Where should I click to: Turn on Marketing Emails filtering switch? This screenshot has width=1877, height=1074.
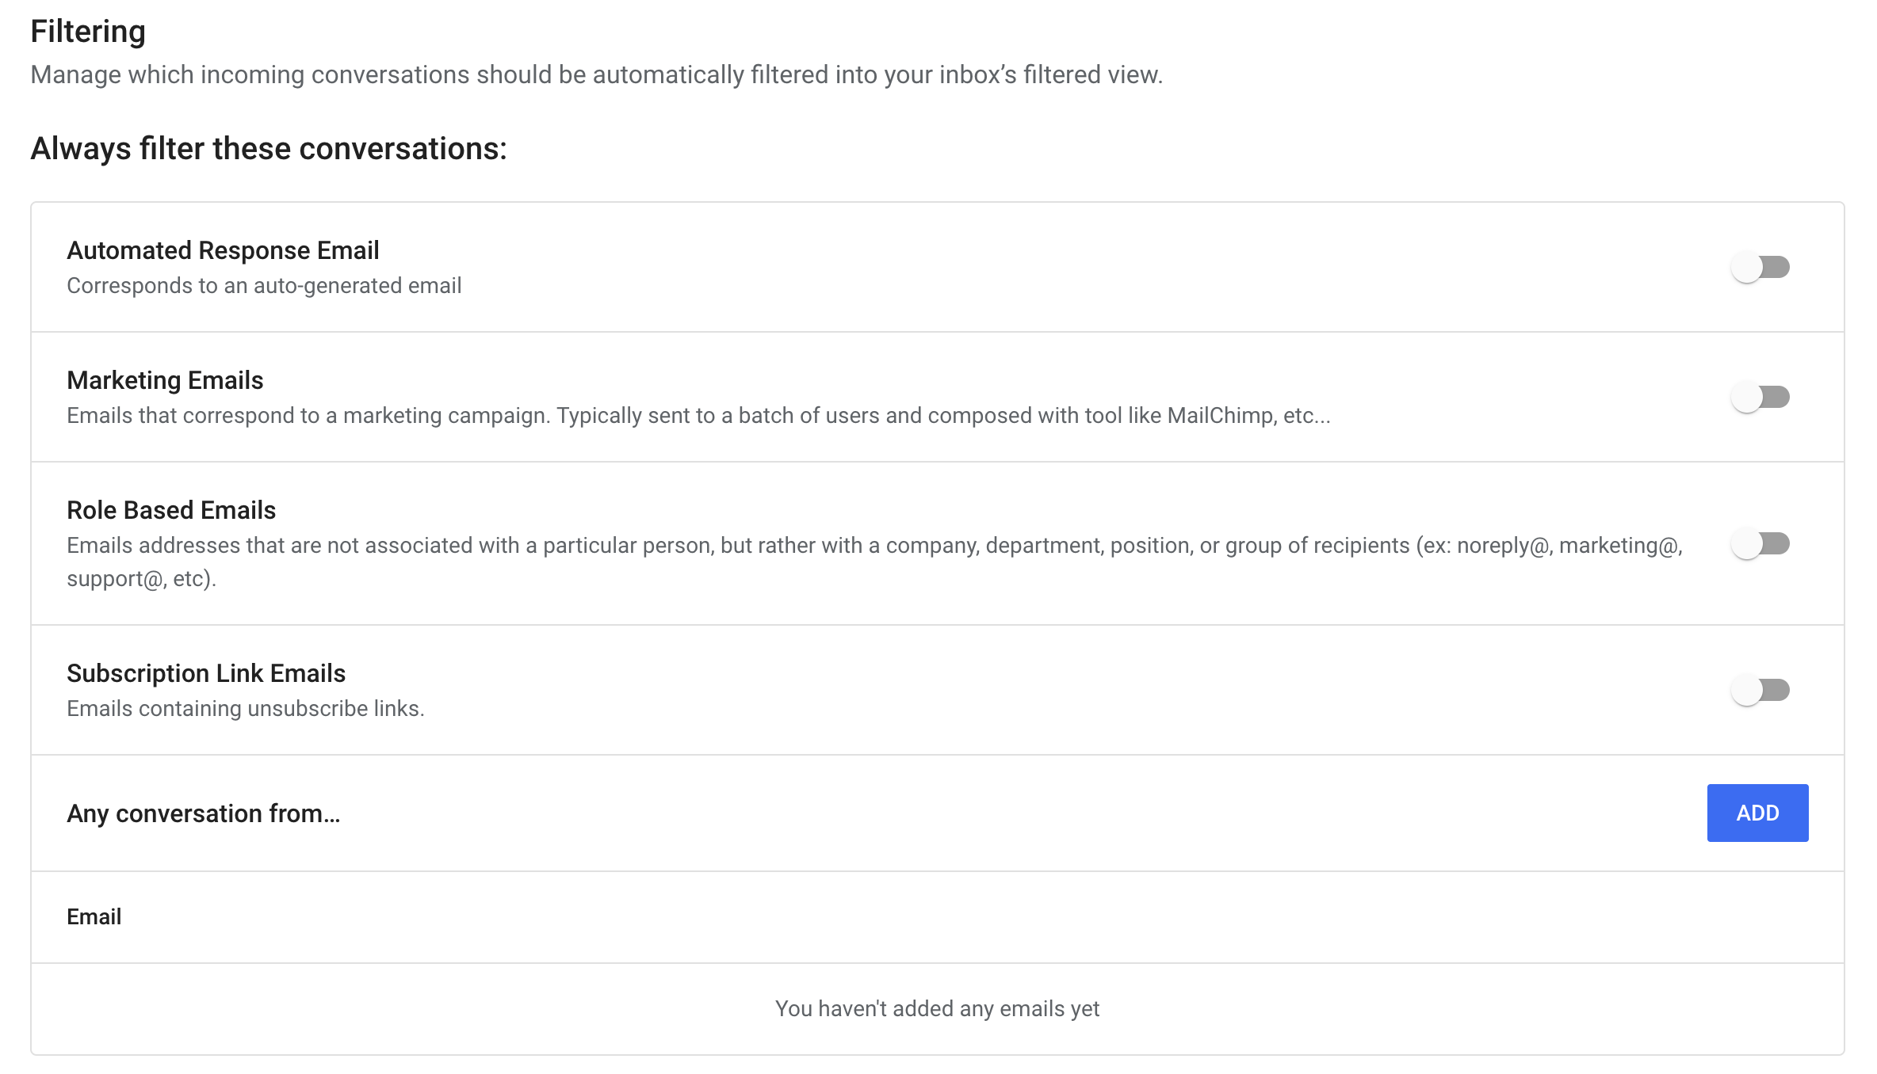coord(1760,398)
